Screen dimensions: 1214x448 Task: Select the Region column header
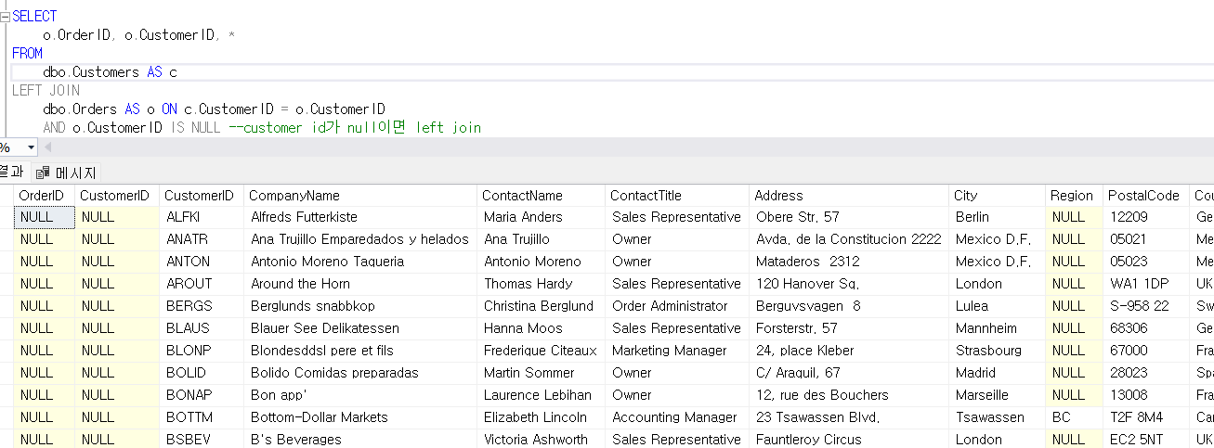pyautogui.click(x=1073, y=196)
